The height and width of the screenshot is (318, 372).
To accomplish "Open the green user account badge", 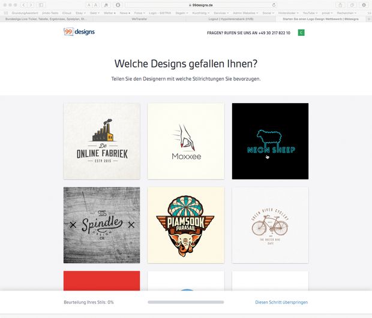I will tap(301, 33).
